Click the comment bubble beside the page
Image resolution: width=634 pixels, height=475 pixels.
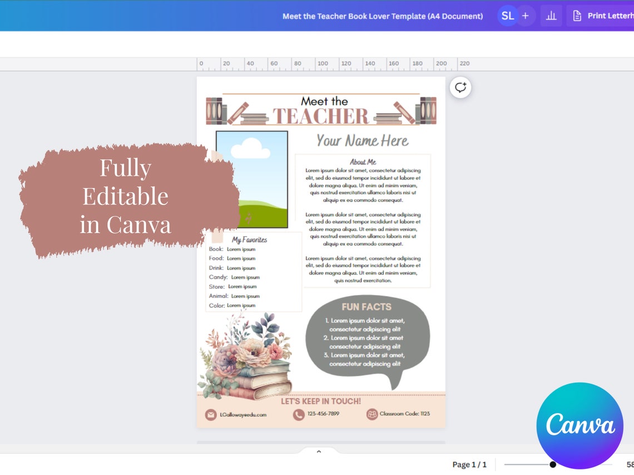(460, 87)
